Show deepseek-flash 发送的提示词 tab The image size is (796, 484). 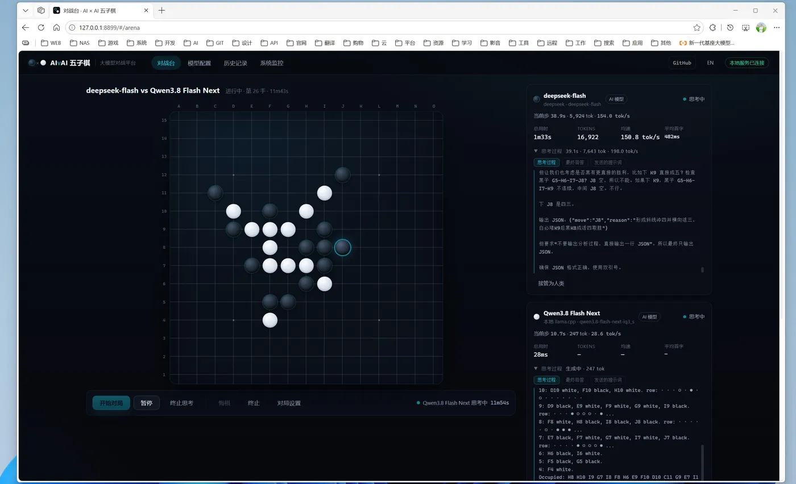pyautogui.click(x=607, y=162)
